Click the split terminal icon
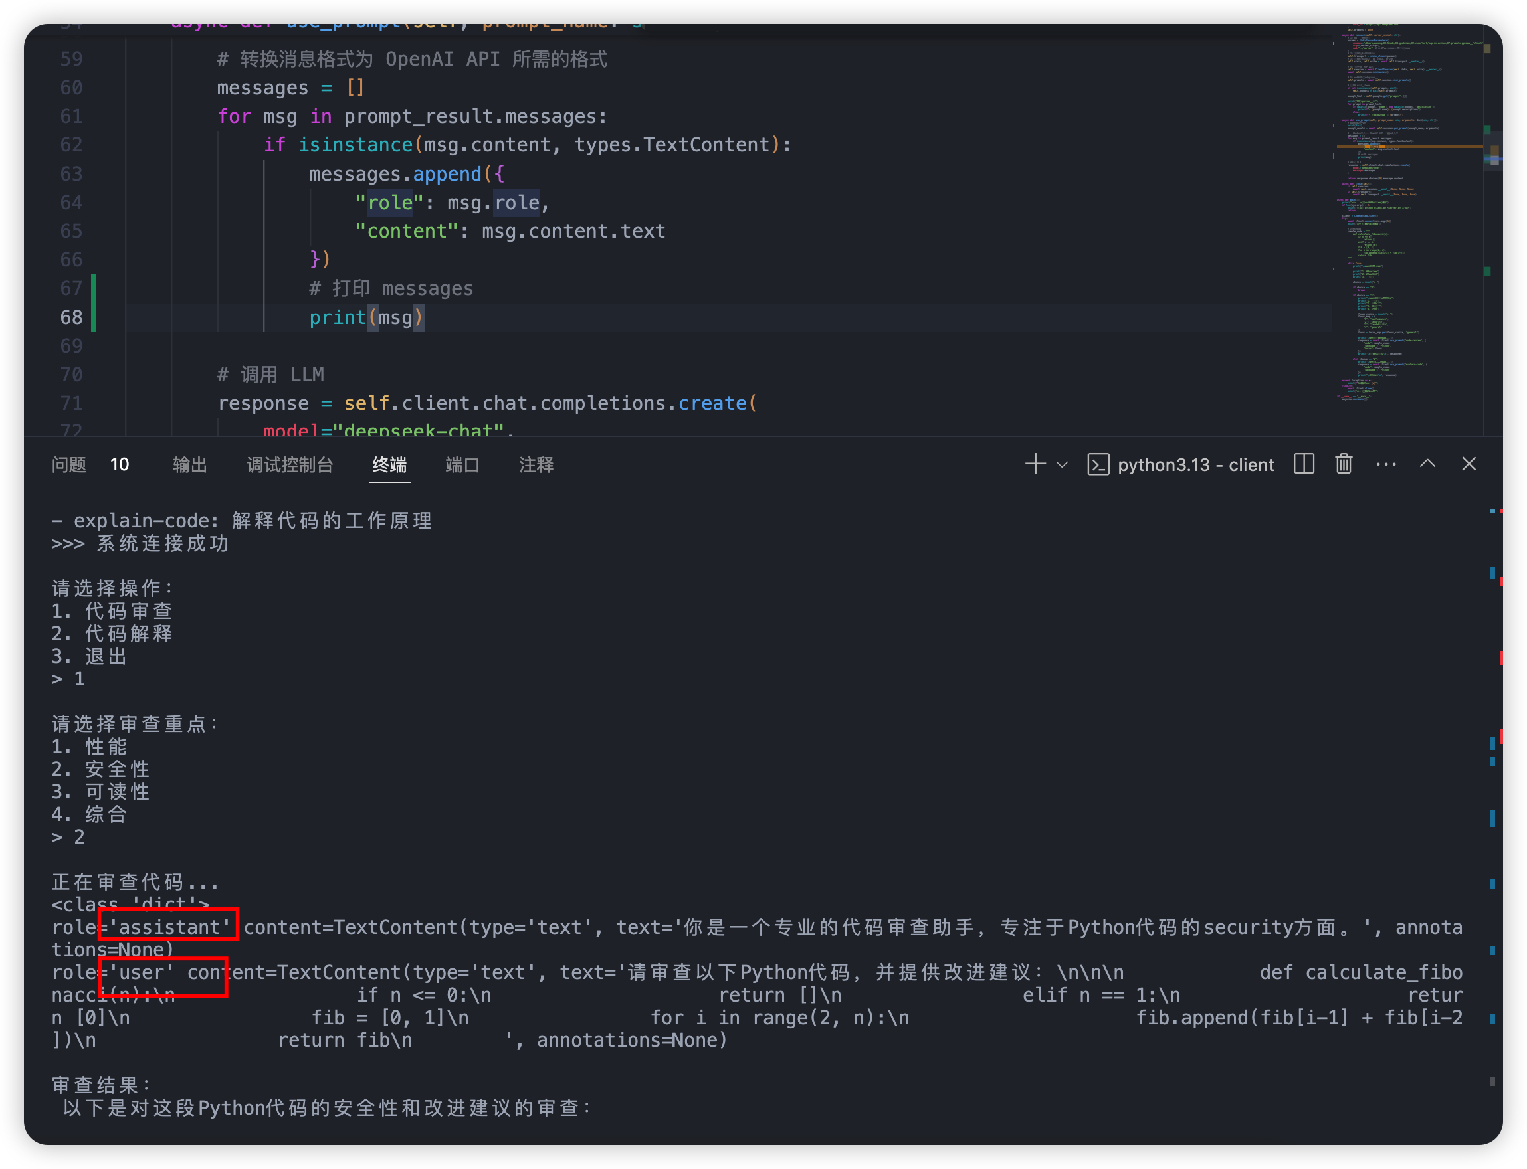This screenshot has width=1527, height=1169. (1304, 464)
